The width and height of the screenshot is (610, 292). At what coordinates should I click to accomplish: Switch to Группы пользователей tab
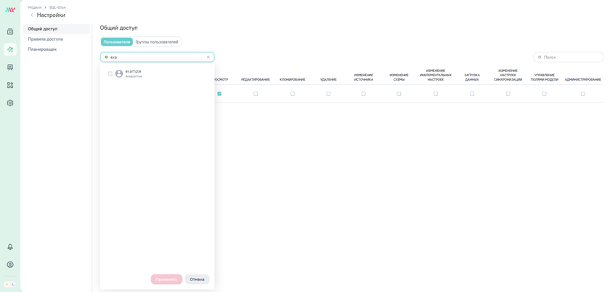point(157,42)
